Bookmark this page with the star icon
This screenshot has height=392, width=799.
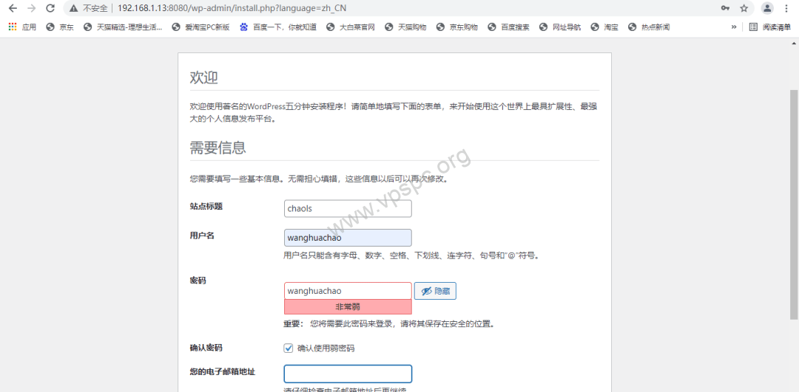point(744,8)
